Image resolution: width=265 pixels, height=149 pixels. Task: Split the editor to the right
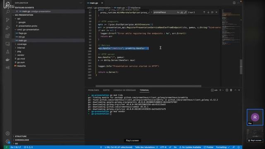click(x=234, y=3)
